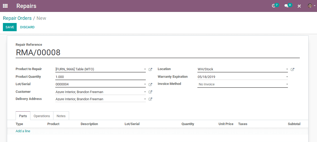Add a line in the Parts table
317x142 pixels.
tap(23, 131)
